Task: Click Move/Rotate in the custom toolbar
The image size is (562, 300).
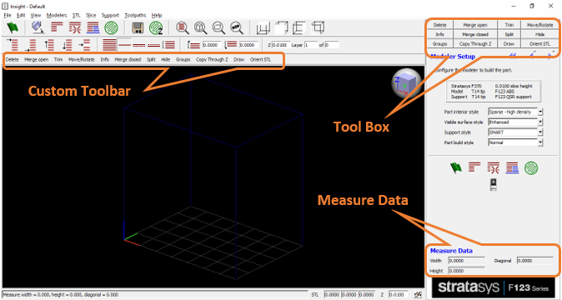Action: (x=82, y=59)
